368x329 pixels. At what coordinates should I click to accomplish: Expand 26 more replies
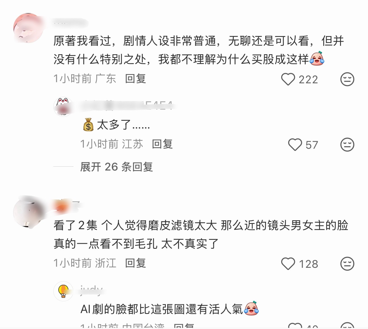point(116,167)
